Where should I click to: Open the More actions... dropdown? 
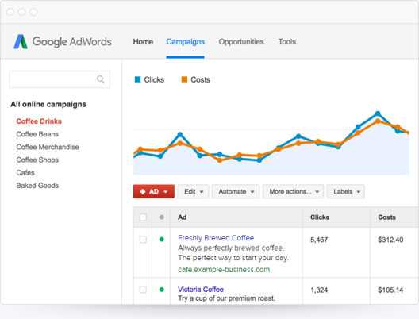[293, 191]
